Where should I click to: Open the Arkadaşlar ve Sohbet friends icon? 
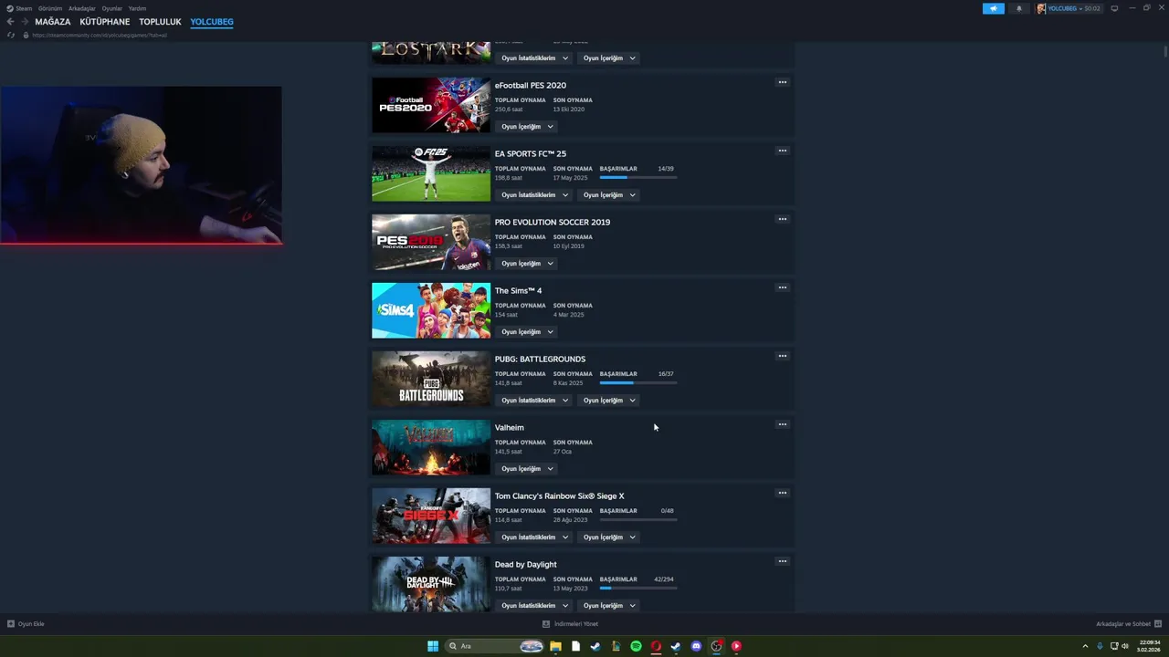tap(1158, 624)
